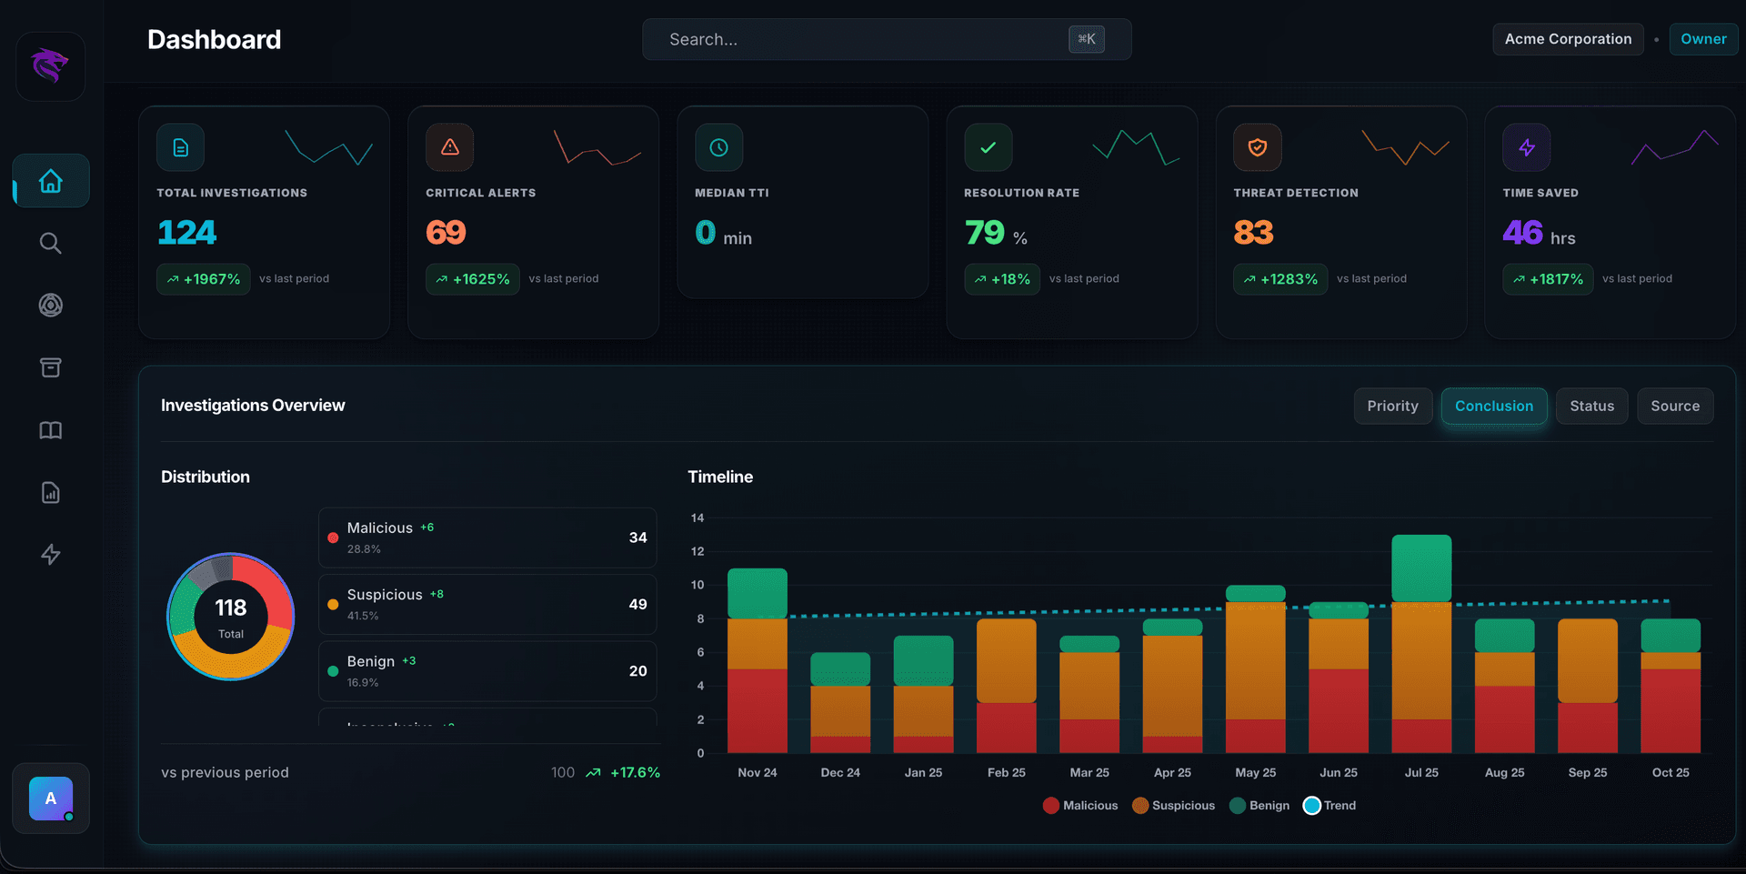Click the Threat Detection shield icon
This screenshot has width=1746, height=874.
point(1257,146)
